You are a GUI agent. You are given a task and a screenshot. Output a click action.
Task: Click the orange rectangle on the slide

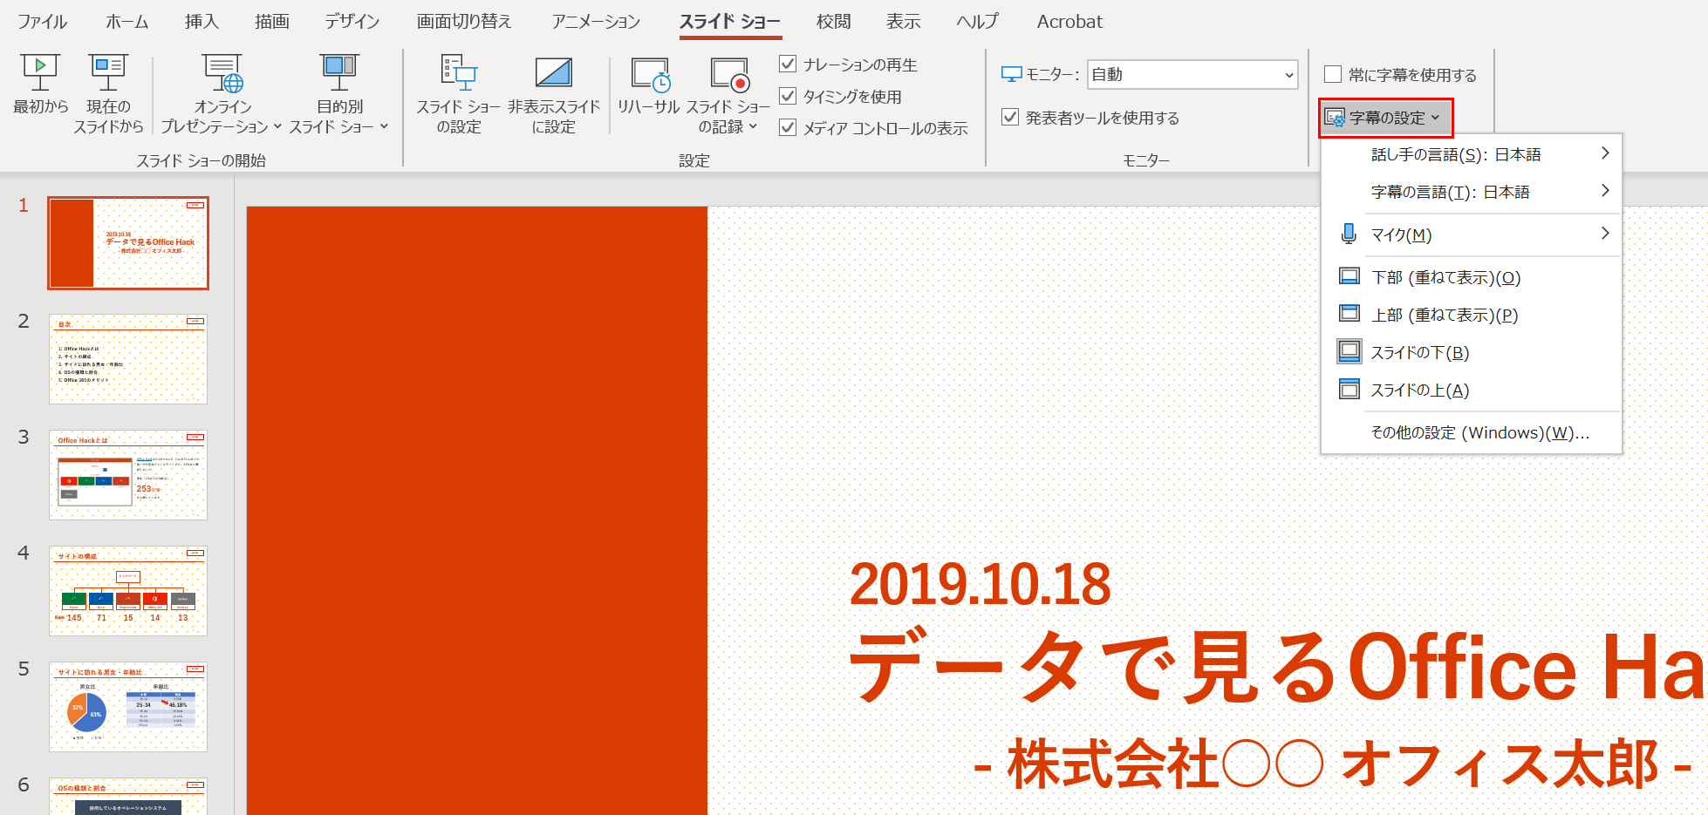tap(477, 511)
